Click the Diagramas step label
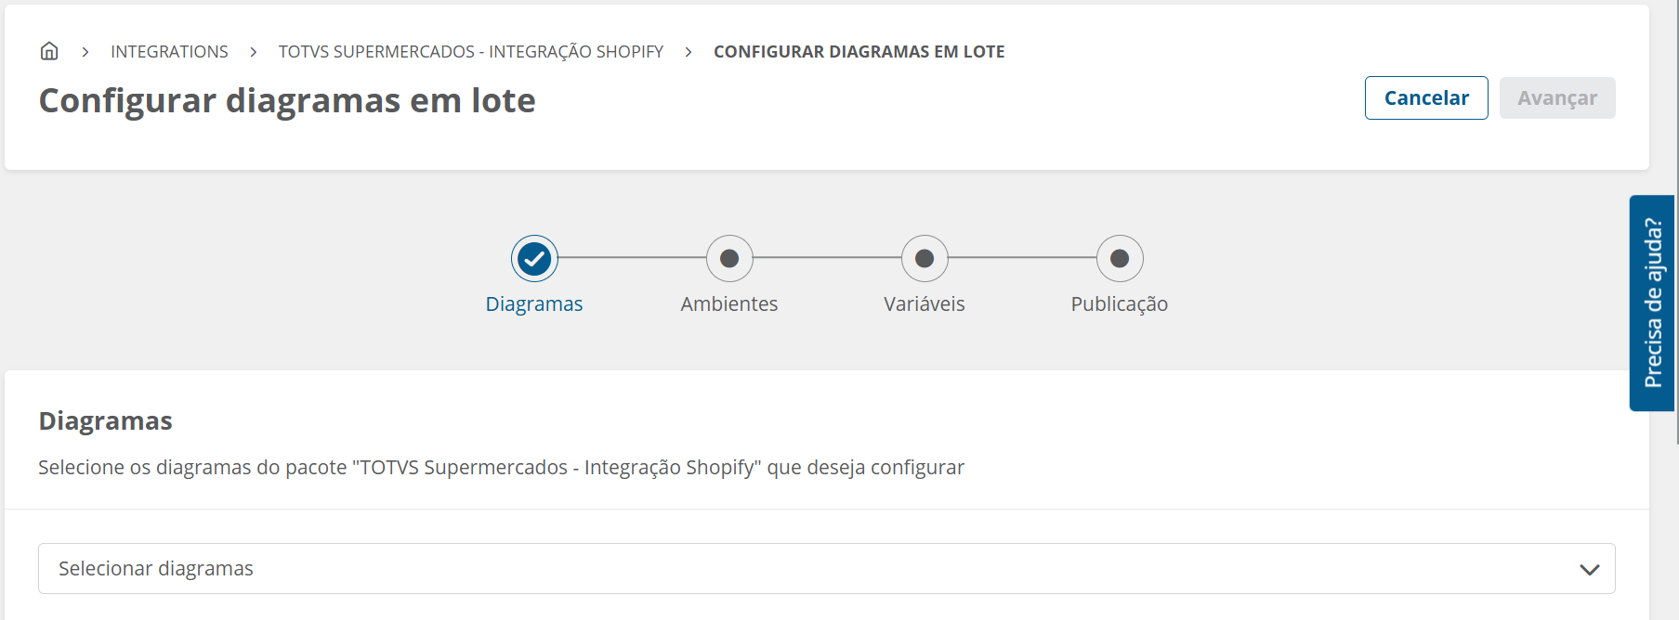The height and width of the screenshot is (620, 1679). (534, 304)
